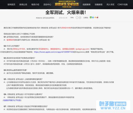Click the 分享到 label
The width and height of the screenshot is (133, 113).
(86, 18)
